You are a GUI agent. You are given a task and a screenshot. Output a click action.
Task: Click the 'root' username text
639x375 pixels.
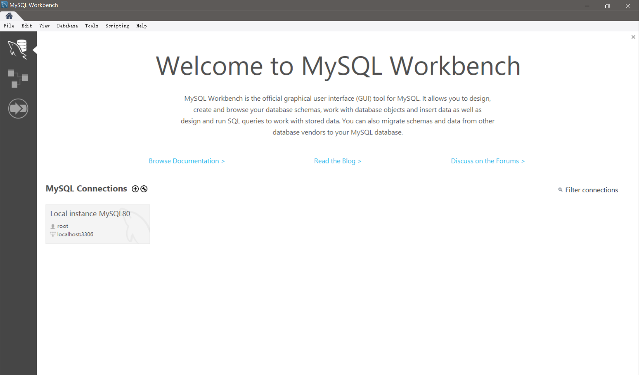point(63,226)
